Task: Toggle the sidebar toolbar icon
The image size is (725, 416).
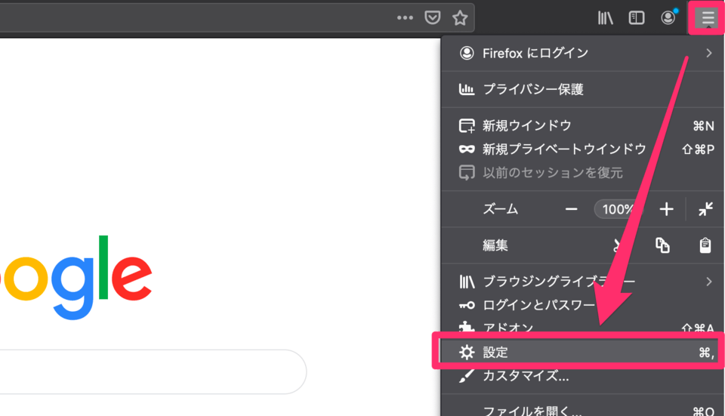Action: tap(637, 18)
